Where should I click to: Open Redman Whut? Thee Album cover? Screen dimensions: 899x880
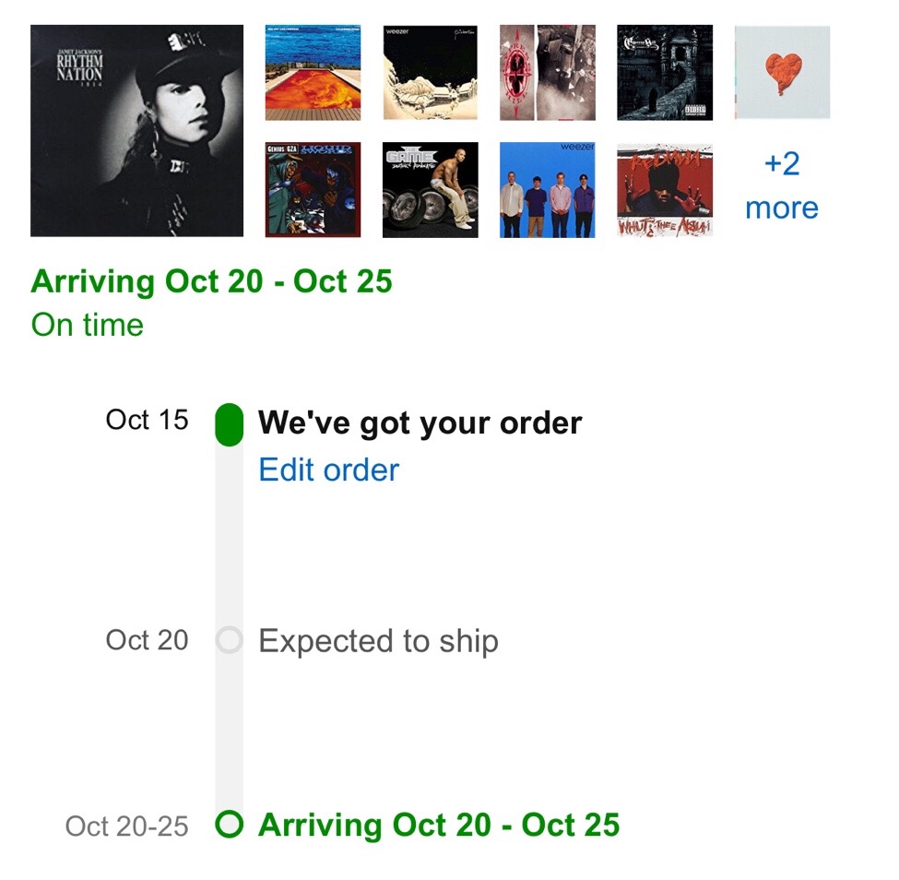click(664, 190)
